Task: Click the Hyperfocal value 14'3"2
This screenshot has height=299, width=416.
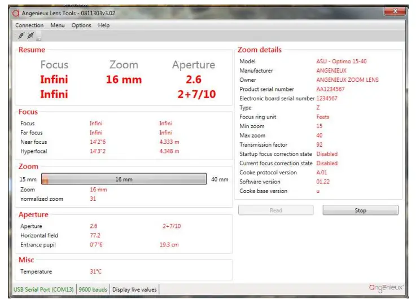Action: (98, 151)
